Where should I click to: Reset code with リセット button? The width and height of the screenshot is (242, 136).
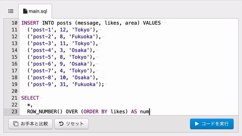click(71, 124)
